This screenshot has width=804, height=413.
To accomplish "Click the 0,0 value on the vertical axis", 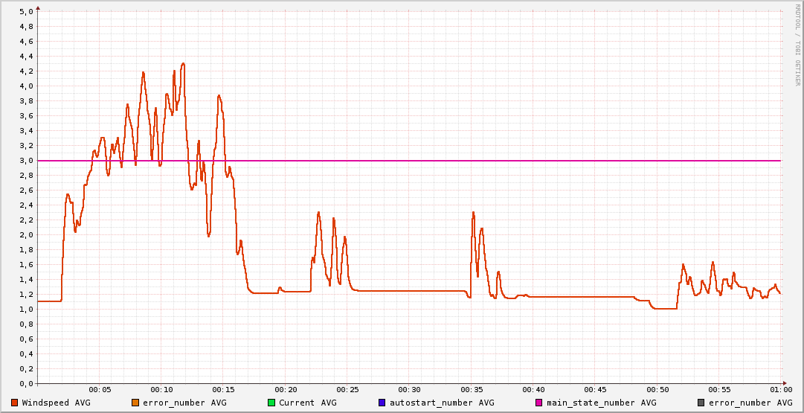I will point(25,384).
